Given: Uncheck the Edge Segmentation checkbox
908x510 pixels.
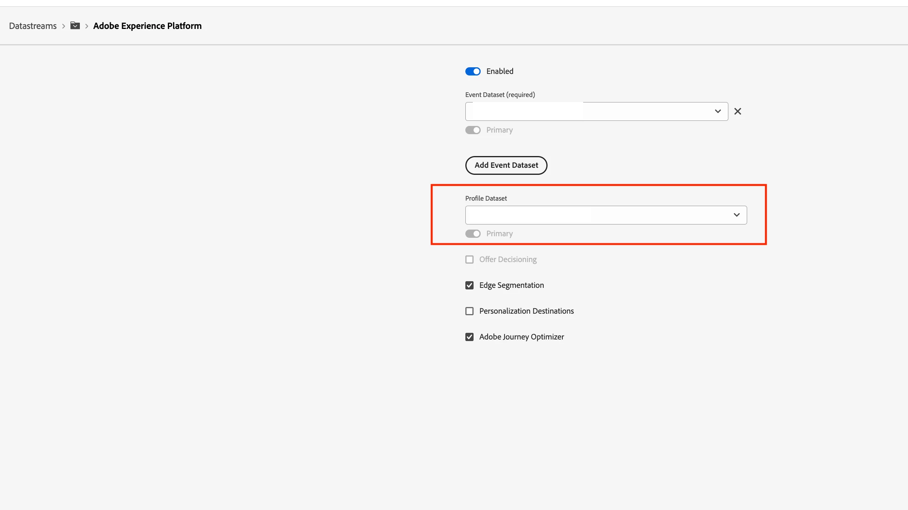Looking at the screenshot, I should [x=469, y=286].
